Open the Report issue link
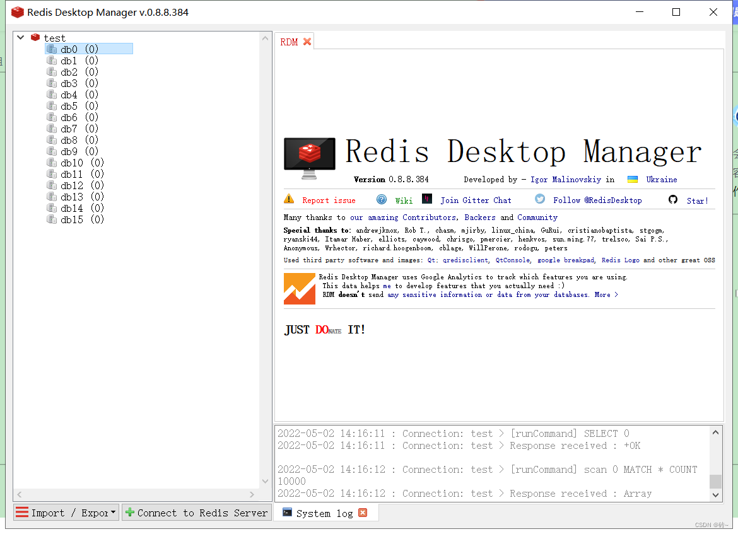 click(x=329, y=200)
